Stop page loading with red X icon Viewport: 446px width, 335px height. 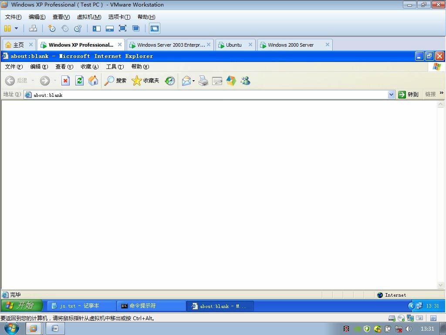pos(65,81)
